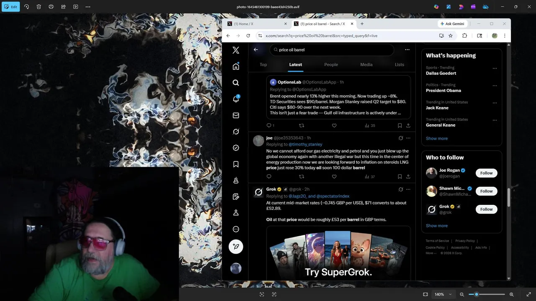This screenshot has width=536, height=301.
Task: Open Microsoft 365 Copilot icon in Photos
Action: click(436, 7)
